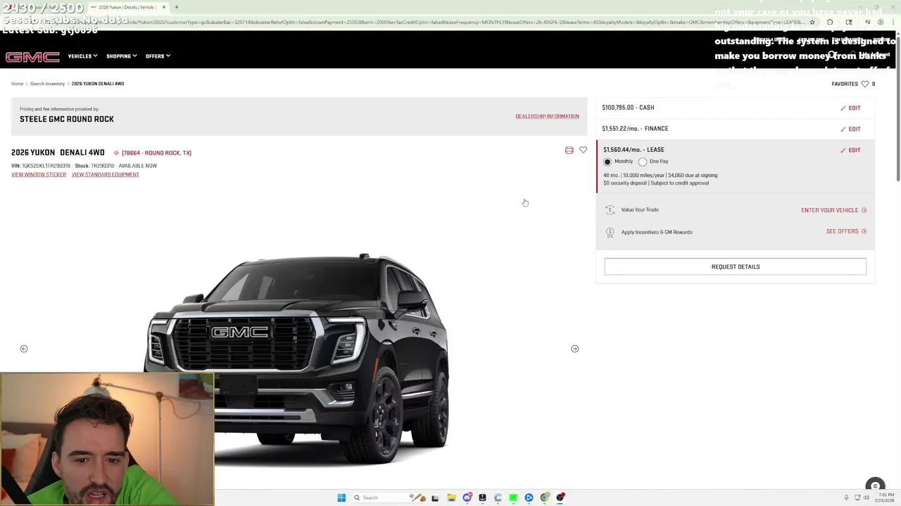Open the Offers navigation dropdown
This screenshot has height=506, width=901.
158,56
